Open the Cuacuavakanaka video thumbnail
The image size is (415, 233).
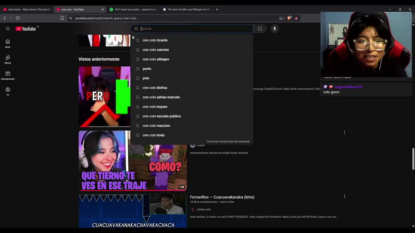[133, 211]
